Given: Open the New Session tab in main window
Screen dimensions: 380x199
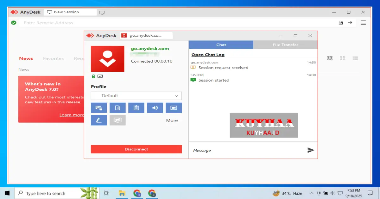Looking at the screenshot, I should point(70,12).
